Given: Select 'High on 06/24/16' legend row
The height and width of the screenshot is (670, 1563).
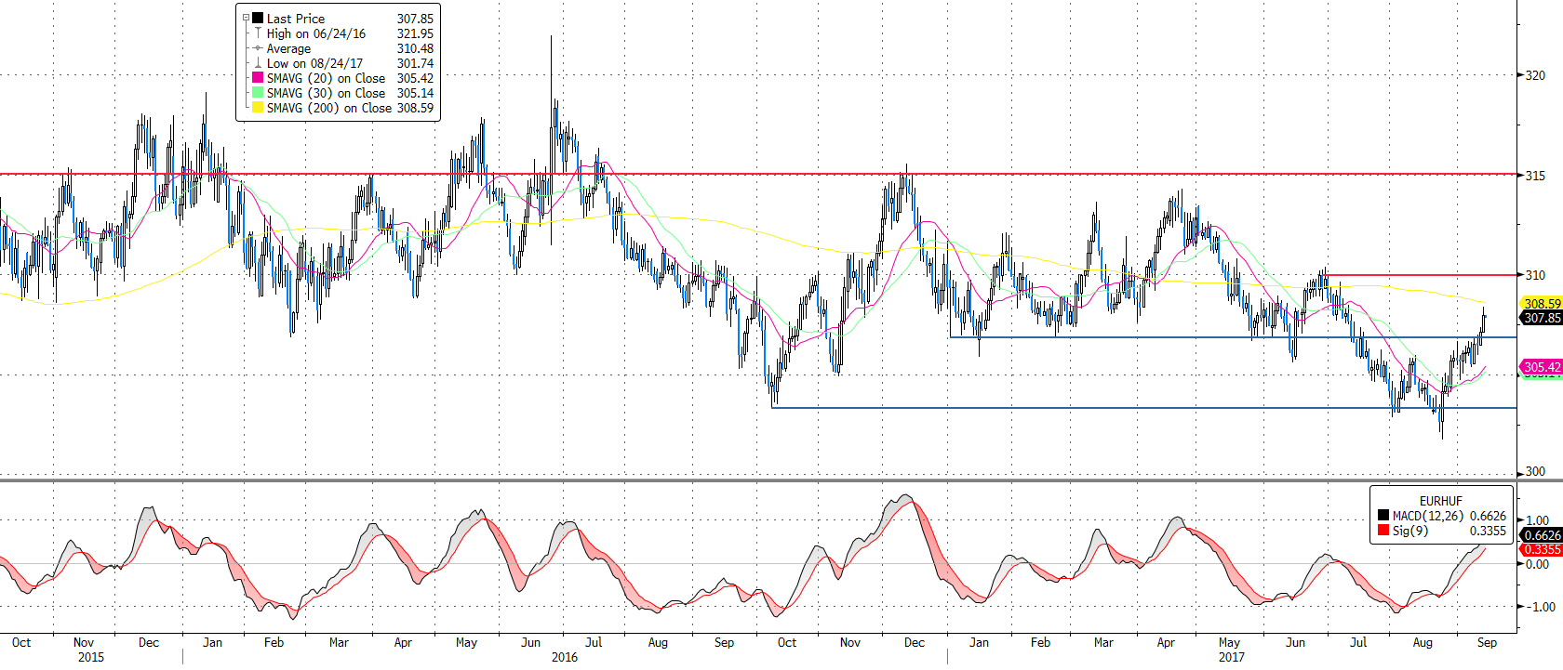Looking at the screenshot, I should [316, 33].
